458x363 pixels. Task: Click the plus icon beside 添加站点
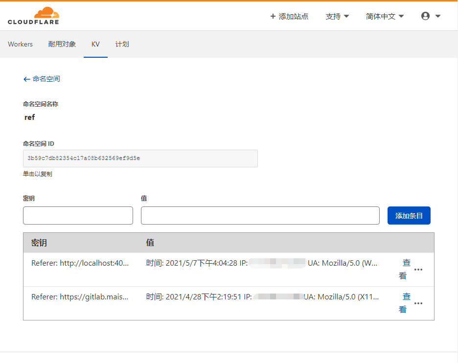pos(273,16)
